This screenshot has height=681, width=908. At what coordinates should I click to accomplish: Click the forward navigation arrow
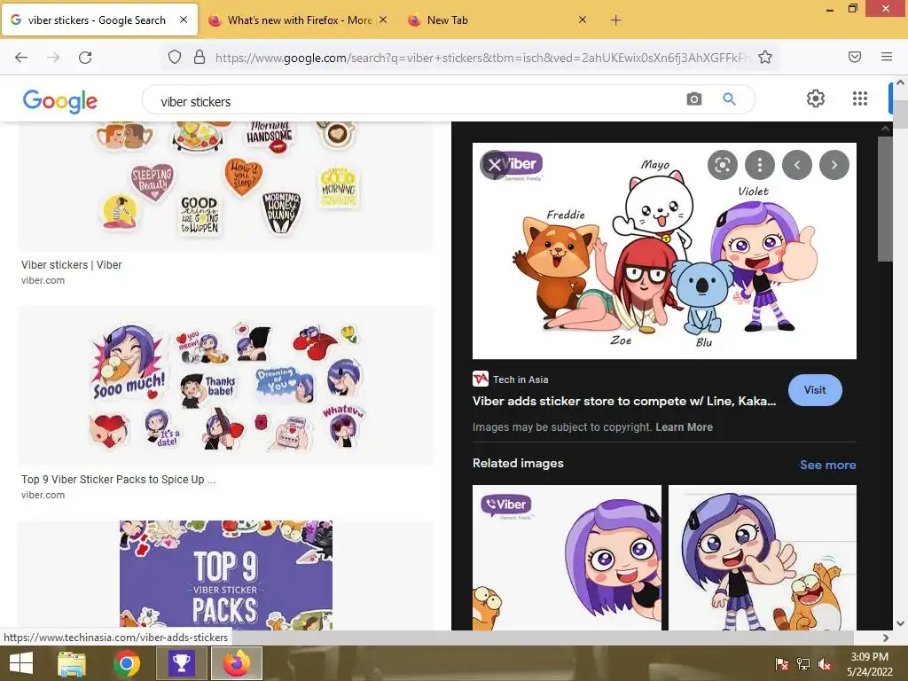[53, 58]
